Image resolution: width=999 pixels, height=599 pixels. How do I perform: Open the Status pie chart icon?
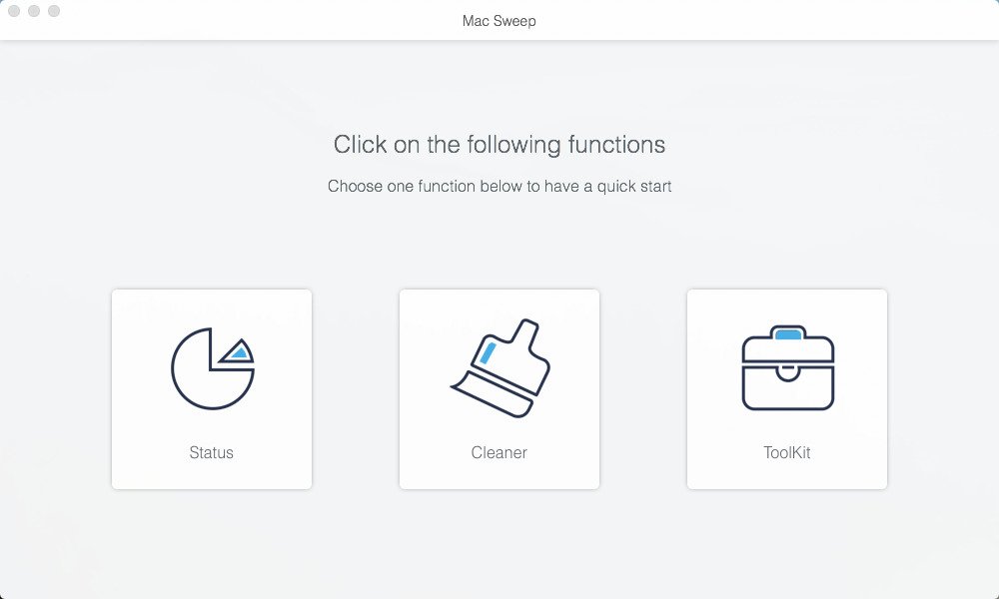click(x=212, y=368)
